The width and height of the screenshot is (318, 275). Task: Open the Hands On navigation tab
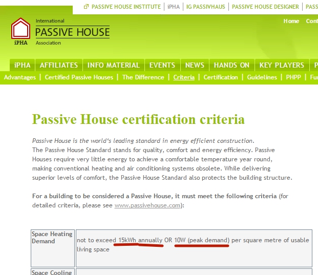[231, 65]
